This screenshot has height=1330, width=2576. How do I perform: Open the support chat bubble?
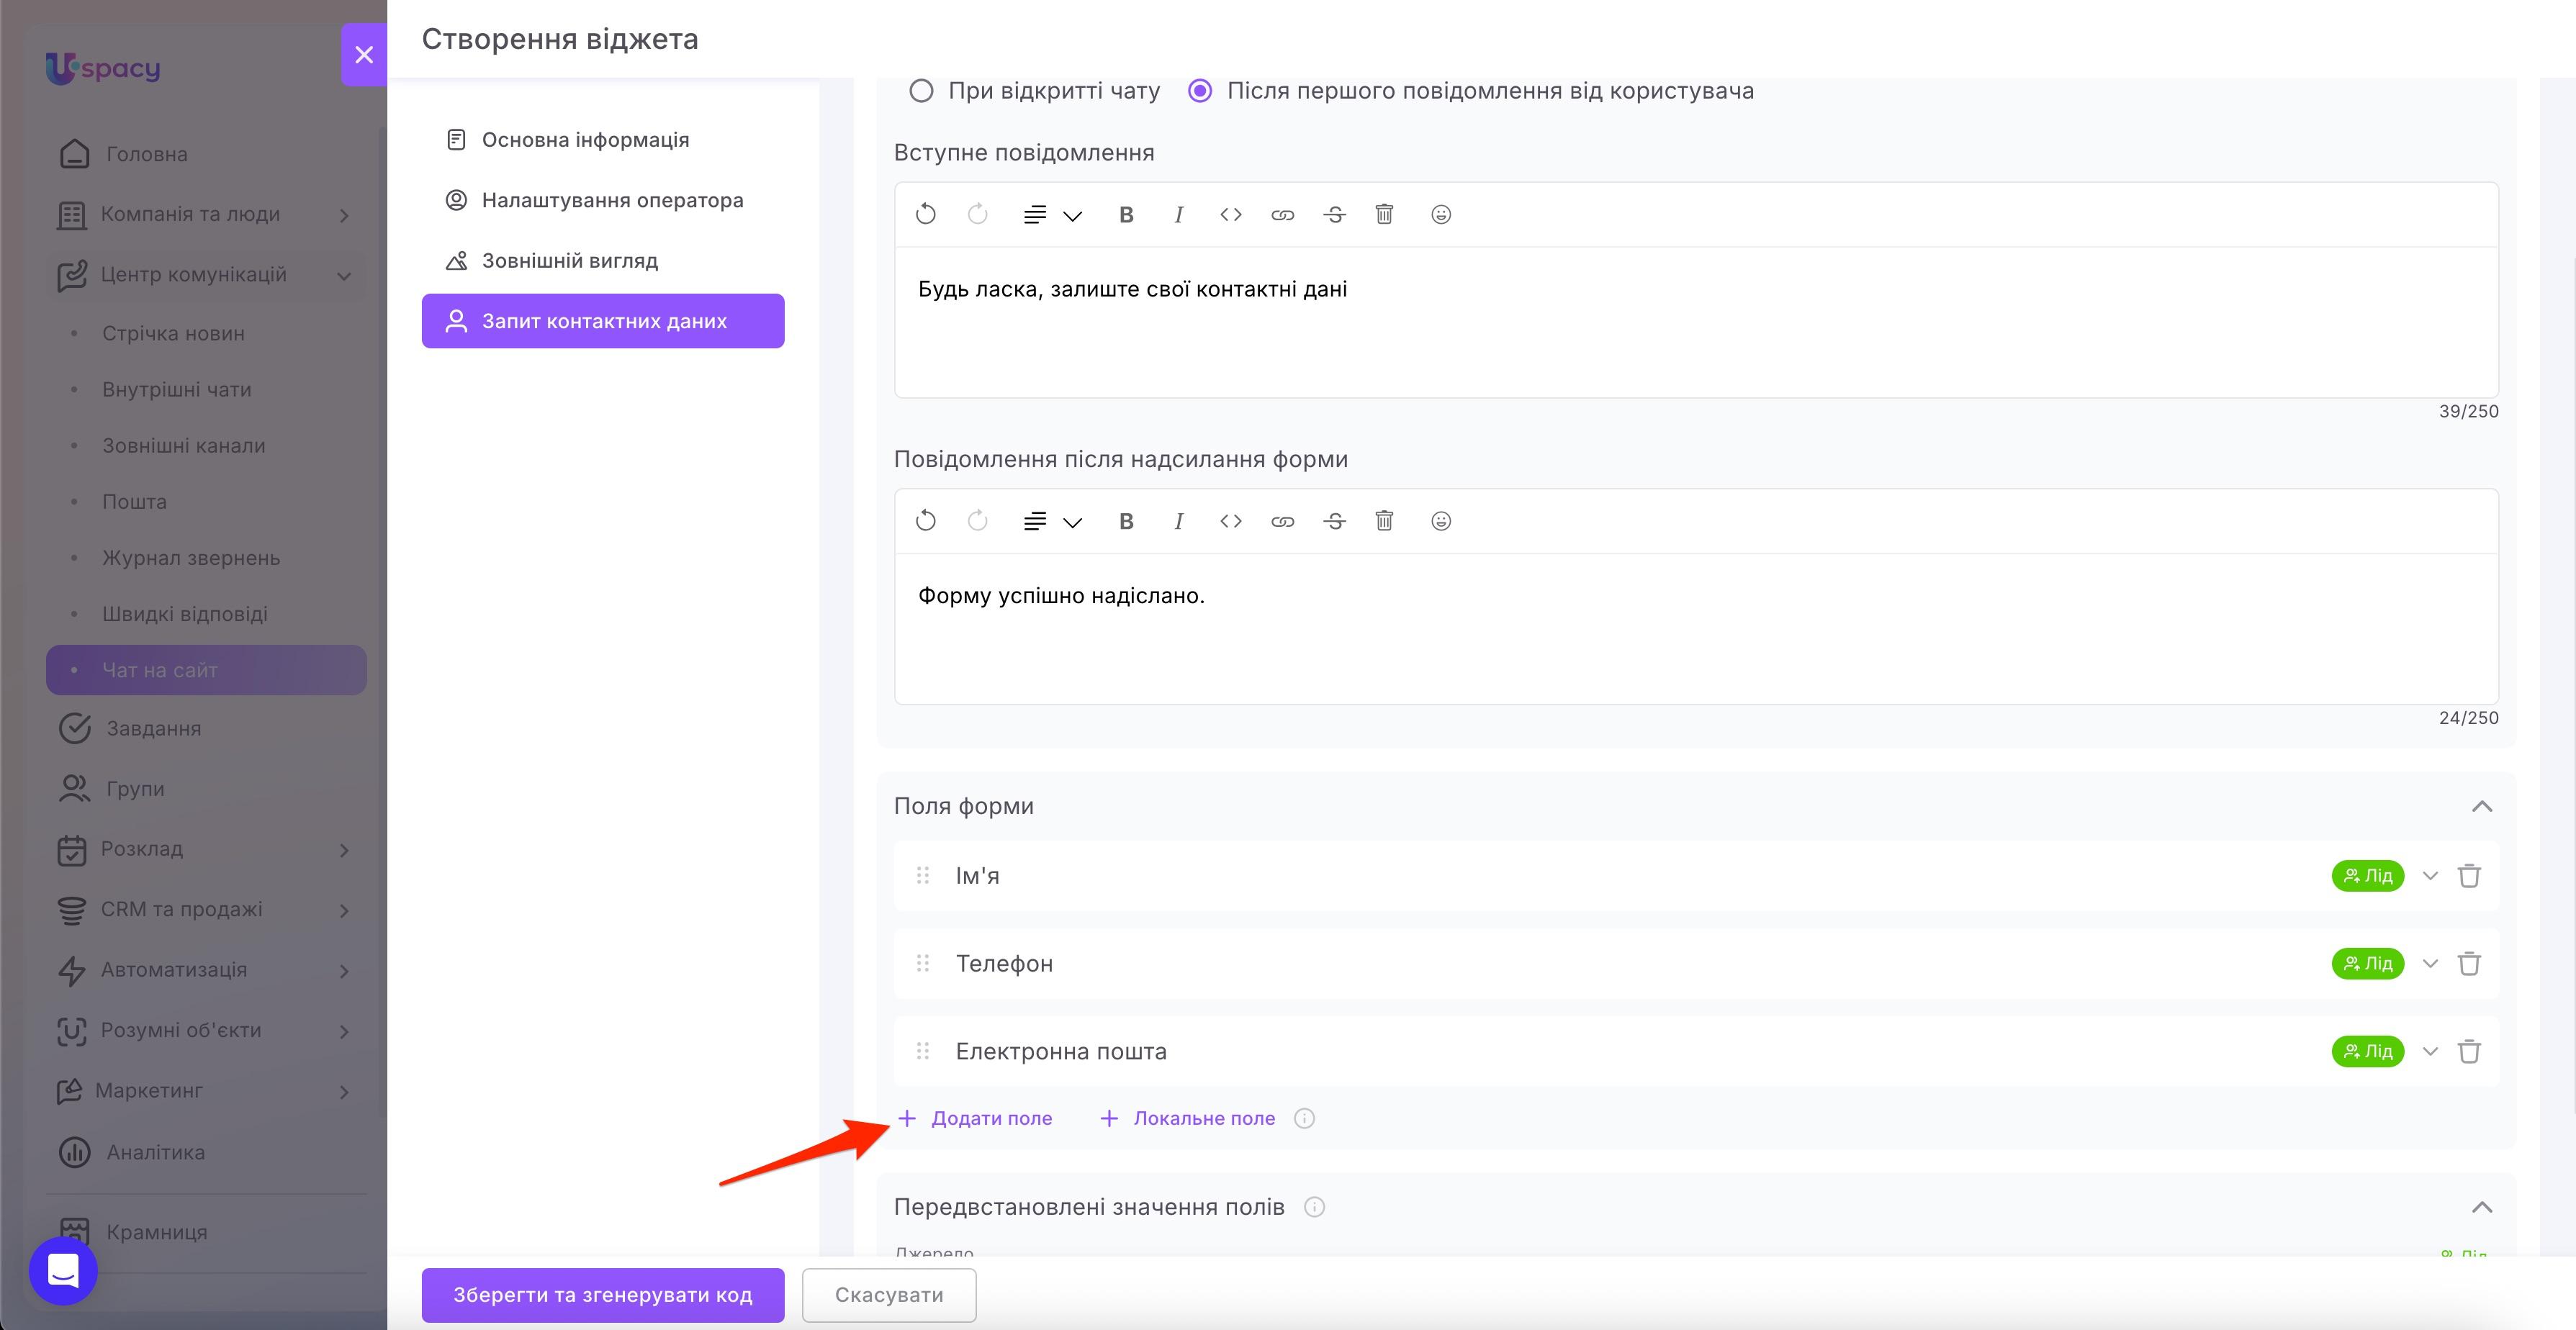tap(63, 1271)
